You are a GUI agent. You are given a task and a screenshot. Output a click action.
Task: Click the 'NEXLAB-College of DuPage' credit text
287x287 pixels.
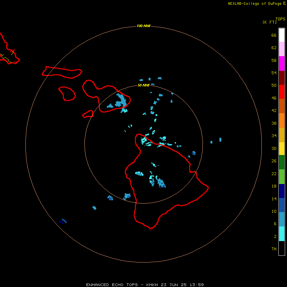(255, 4)
